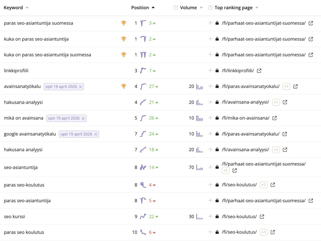Screen dimensions: 321x241
Task: Open /fi/seo-koulutus/ link for seo kurssi
Action: click(239, 217)
